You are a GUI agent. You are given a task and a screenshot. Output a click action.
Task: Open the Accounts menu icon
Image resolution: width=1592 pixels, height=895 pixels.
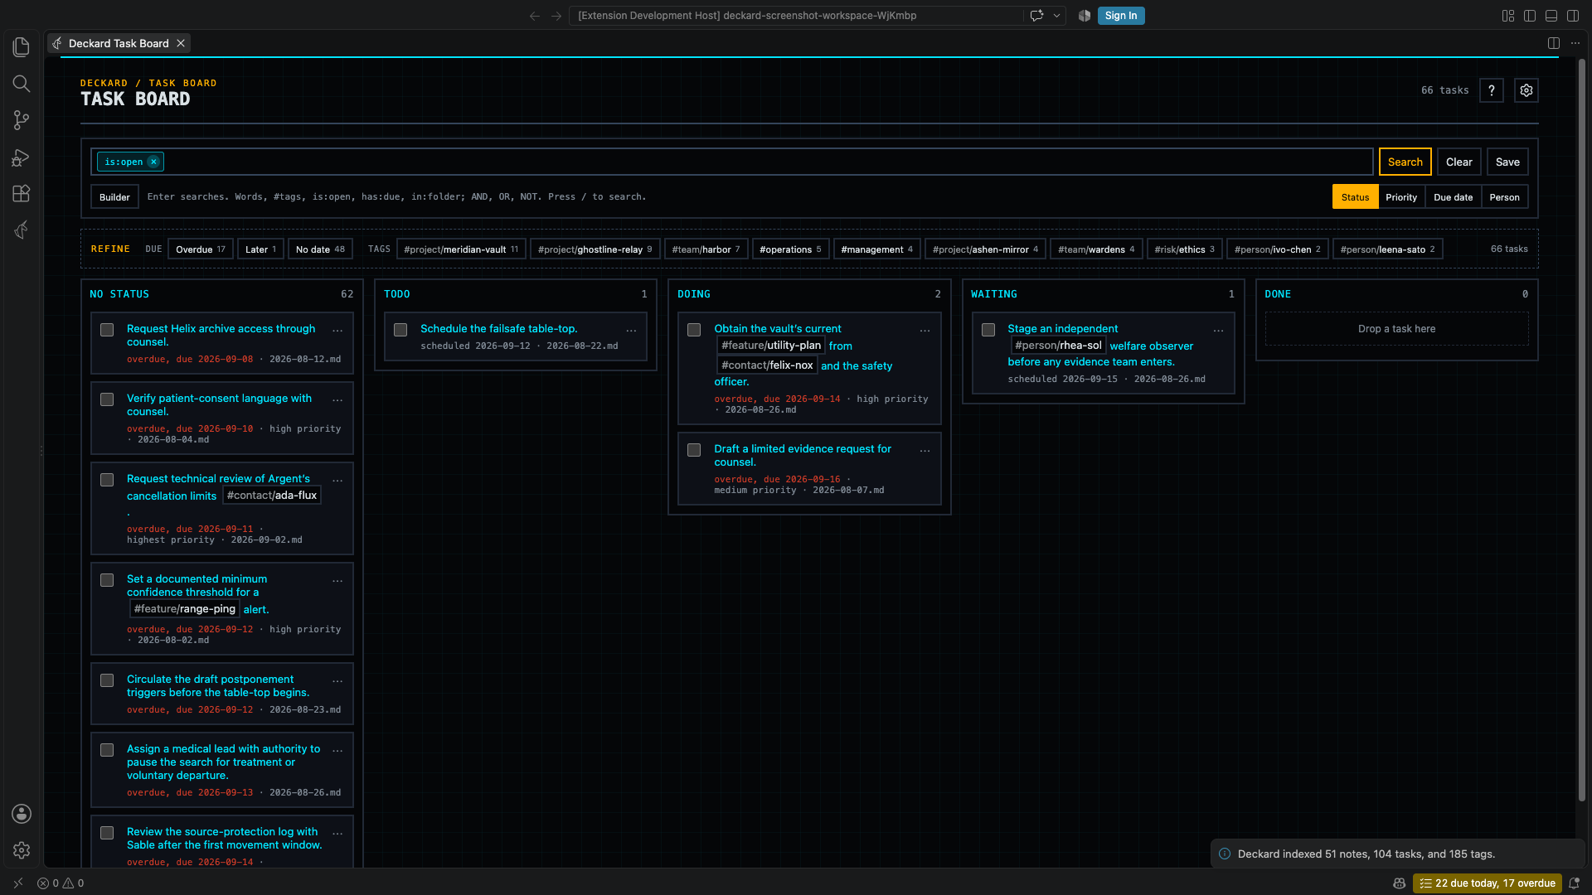pos(22,814)
